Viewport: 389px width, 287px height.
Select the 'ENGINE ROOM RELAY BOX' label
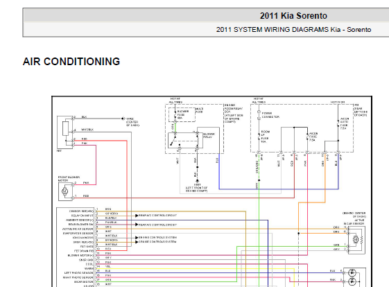[234, 108]
